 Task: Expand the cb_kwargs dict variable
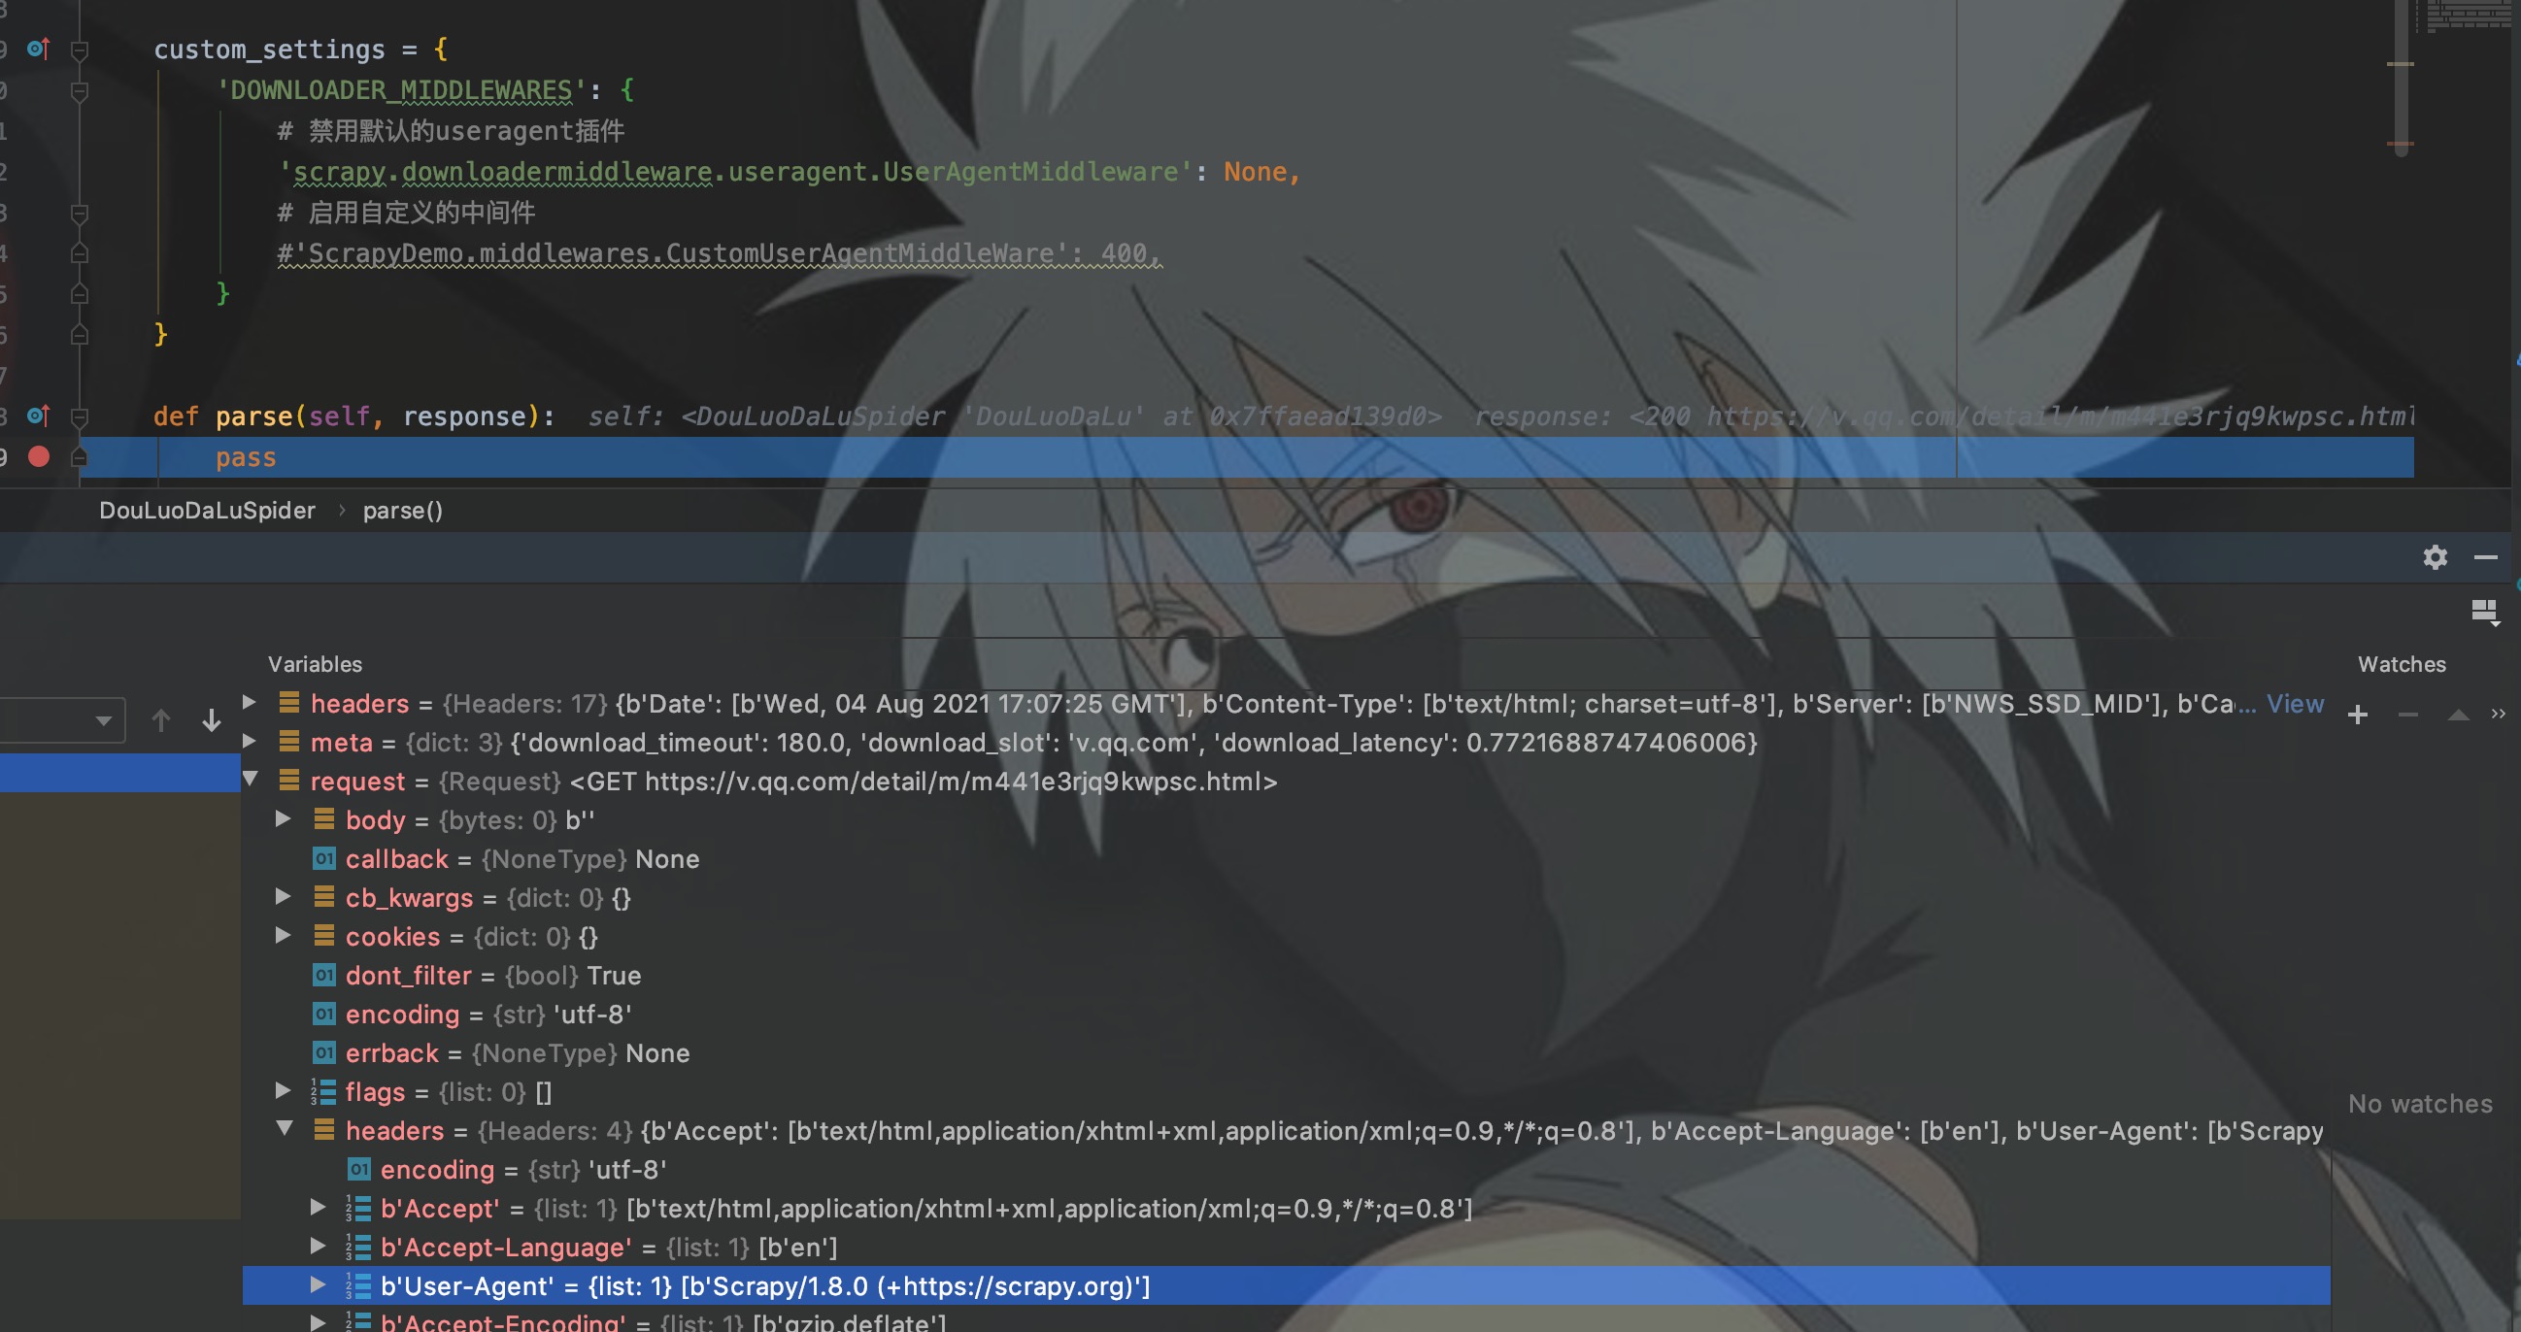[283, 896]
